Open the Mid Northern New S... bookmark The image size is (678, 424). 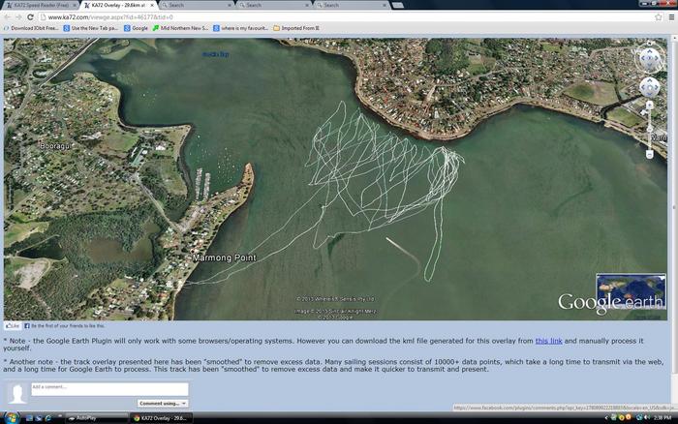181,28
